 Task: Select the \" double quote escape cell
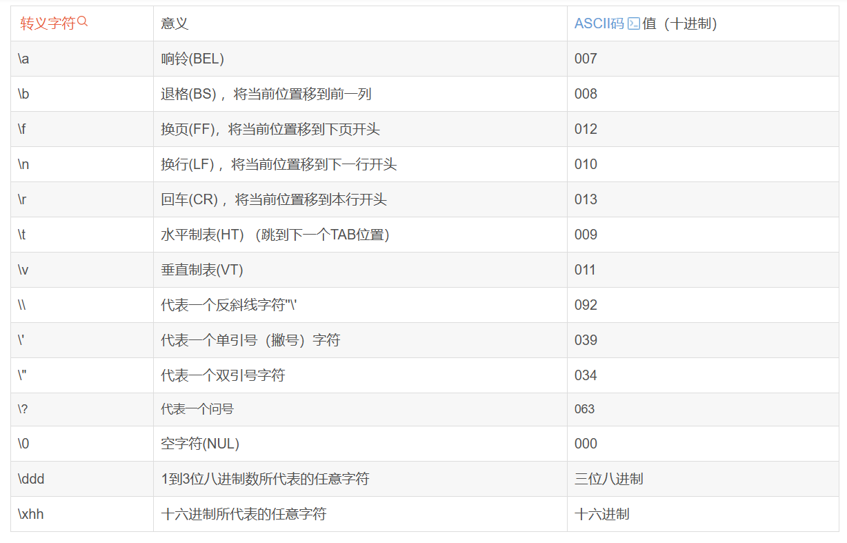click(x=82, y=375)
